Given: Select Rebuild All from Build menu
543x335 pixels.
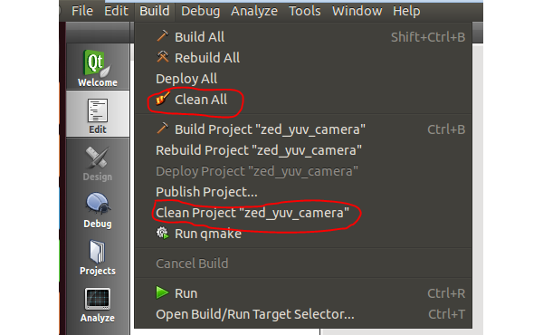Looking at the screenshot, I should coord(303,58).
